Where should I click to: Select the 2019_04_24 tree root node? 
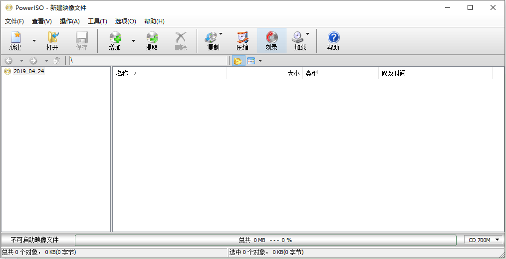pos(28,71)
